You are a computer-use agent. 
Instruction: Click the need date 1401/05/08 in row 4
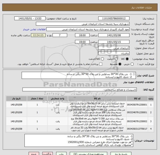pos(16,129)
